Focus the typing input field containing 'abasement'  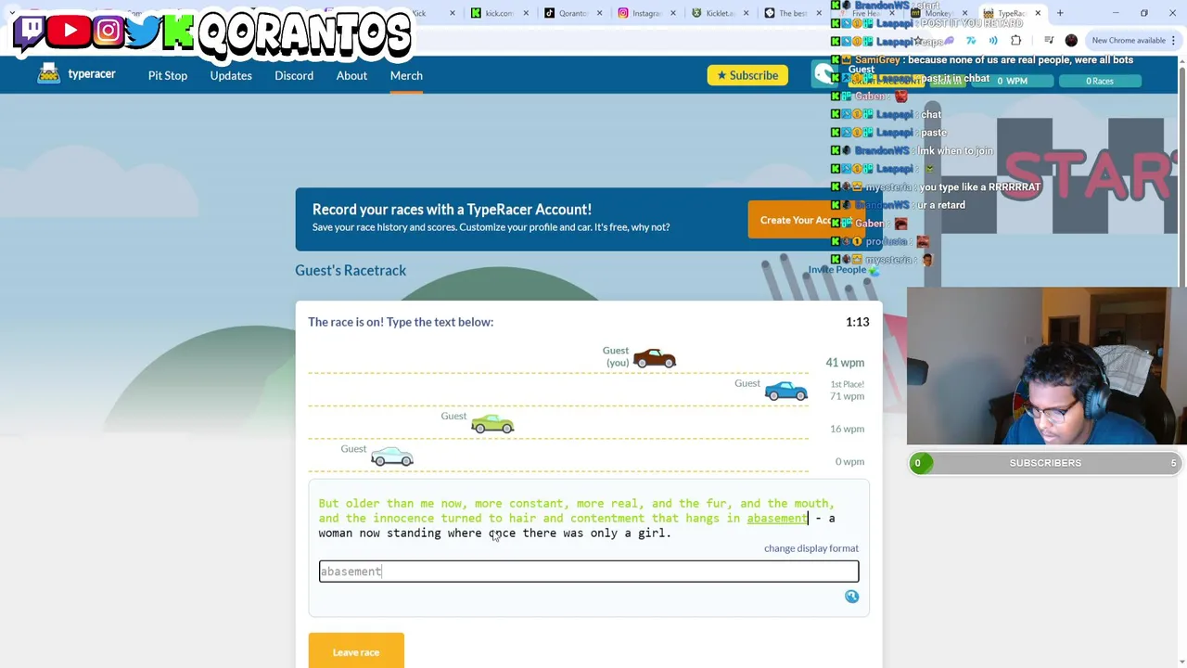coord(589,572)
